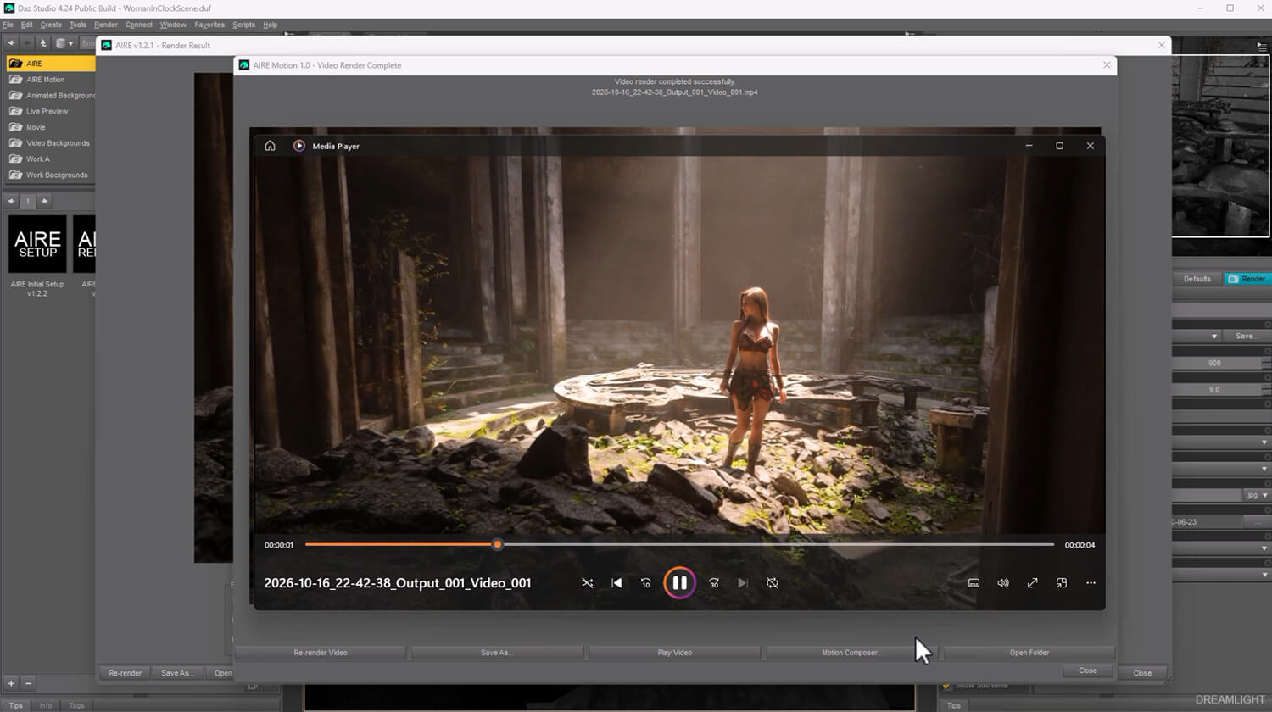Pause the video playback
Image resolution: width=1272 pixels, height=712 pixels.
(679, 583)
